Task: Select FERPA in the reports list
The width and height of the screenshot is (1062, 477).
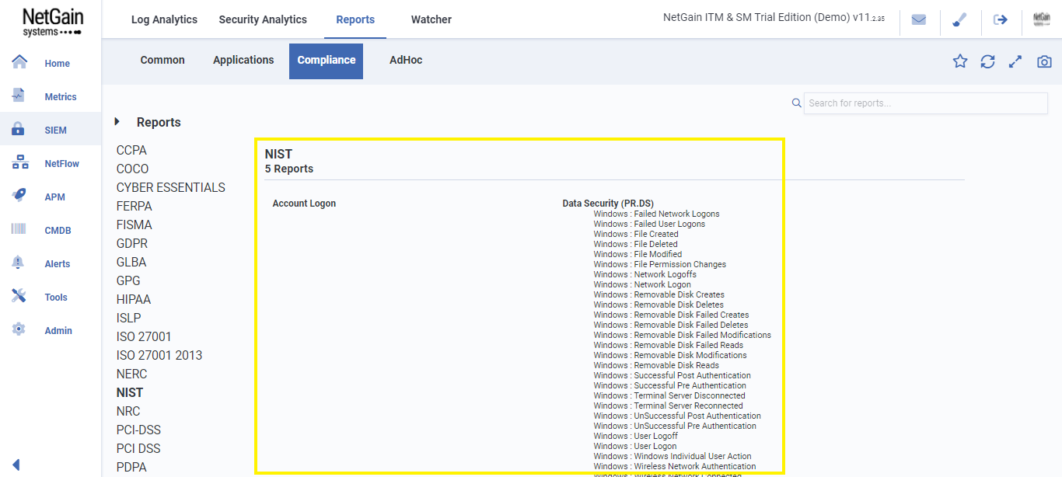Action: click(x=134, y=206)
